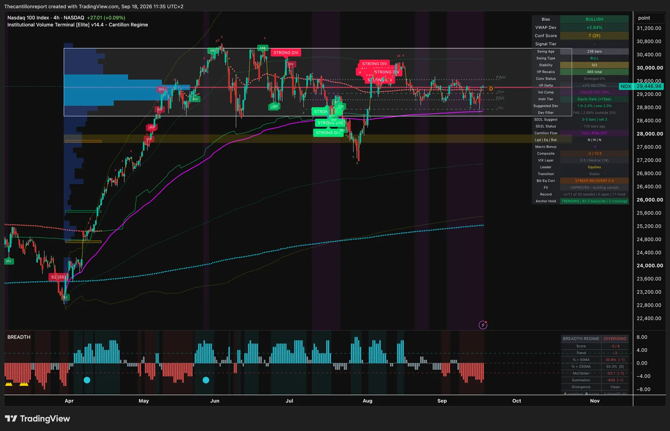
Task: Click the DIVERGING regime cell
Action: tap(615, 339)
